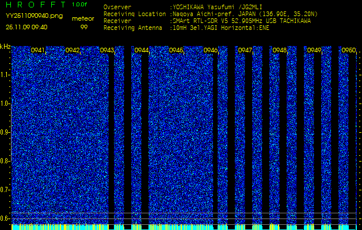Click the Receiver label
Image resolution: width=362 pixels, height=230 pixels.
click(117, 21)
